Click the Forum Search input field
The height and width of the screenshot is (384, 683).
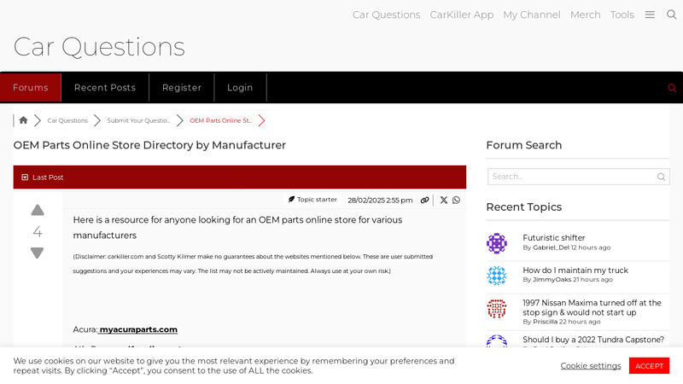coord(570,177)
